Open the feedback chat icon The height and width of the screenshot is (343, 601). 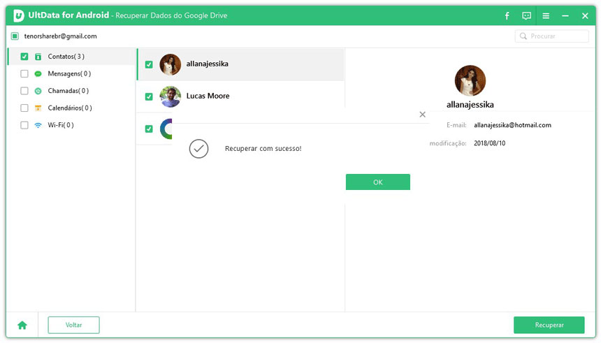(x=527, y=15)
